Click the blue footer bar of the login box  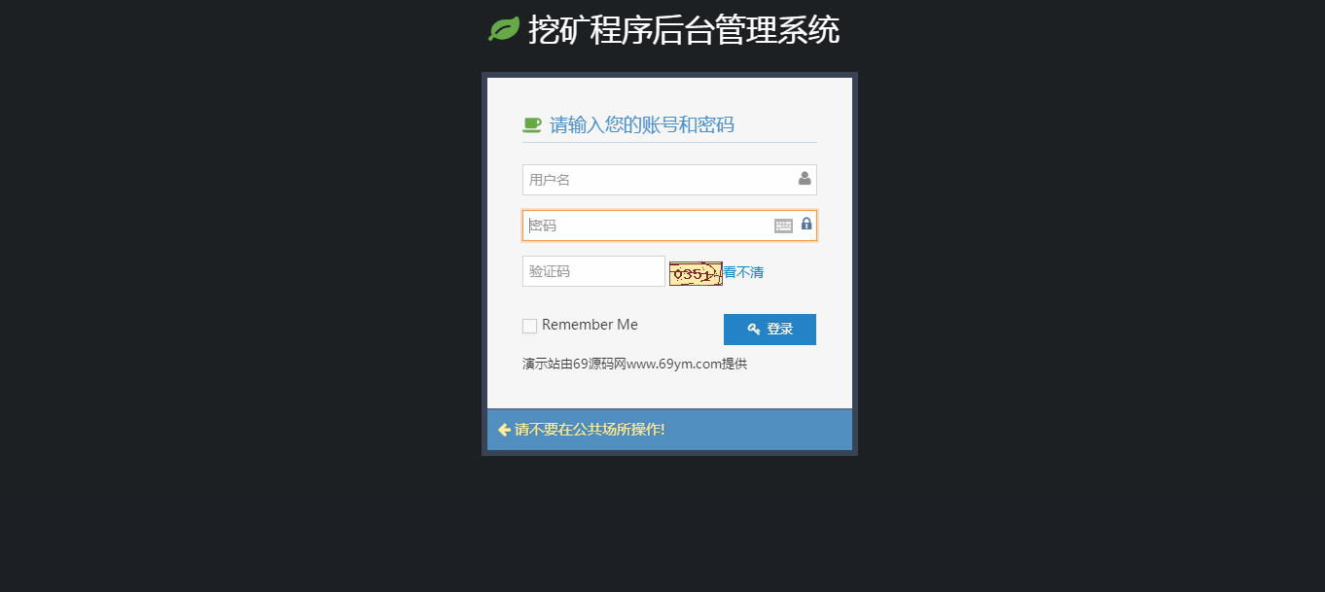[669, 430]
